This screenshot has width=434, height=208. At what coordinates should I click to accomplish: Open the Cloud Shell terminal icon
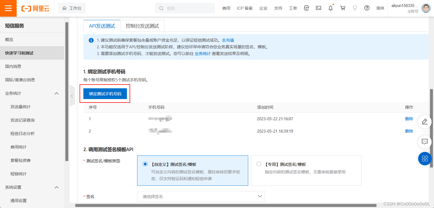pyautogui.click(x=318, y=8)
